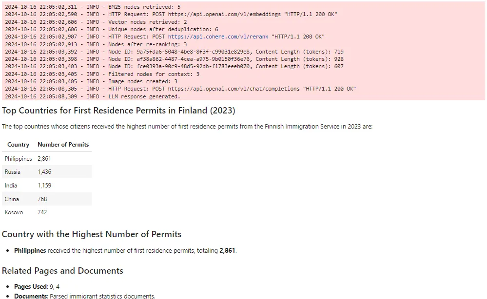Click 'Country with the Highest Number of Permits' heading
The width and height of the screenshot is (487, 299).
pos(92,234)
